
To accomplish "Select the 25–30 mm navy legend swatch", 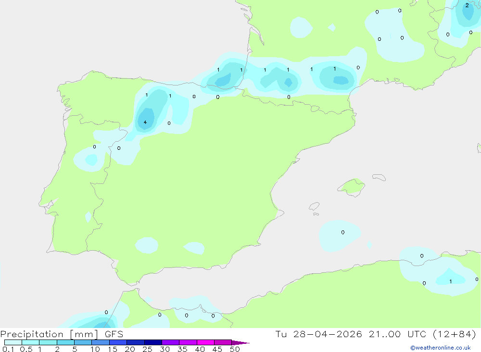I will [x=153, y=342].
